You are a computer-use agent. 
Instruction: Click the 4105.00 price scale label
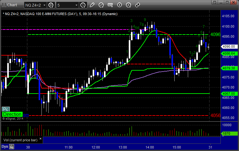[x=228, y=16]
